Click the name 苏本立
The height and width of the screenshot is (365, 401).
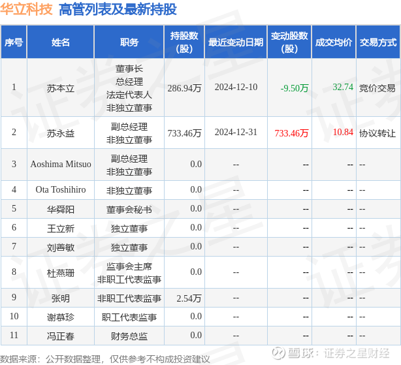pos(61,88)
